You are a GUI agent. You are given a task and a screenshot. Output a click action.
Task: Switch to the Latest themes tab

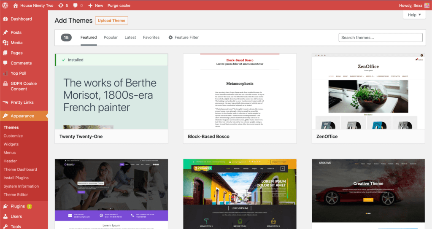[x=130, y=38]
